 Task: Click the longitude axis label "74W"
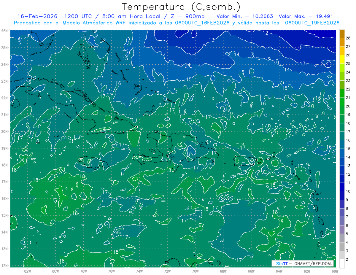click(x=139, y=271)
